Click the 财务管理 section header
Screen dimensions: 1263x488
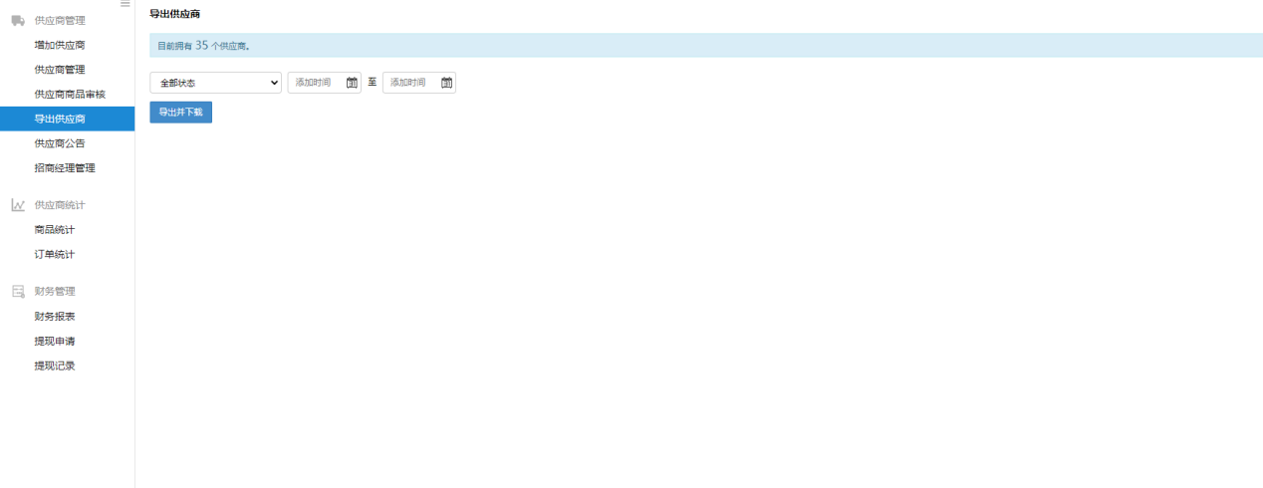(x=55, y=292)
